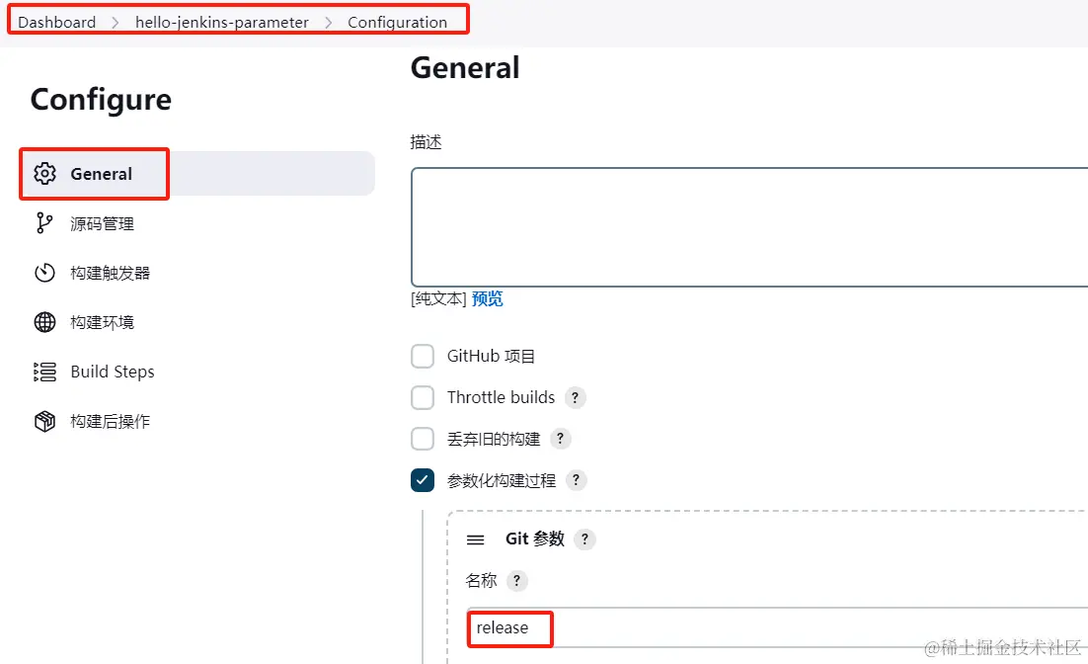Open help for Git 参数
This screenshot has height=664, width=1088.
(584, 539)
